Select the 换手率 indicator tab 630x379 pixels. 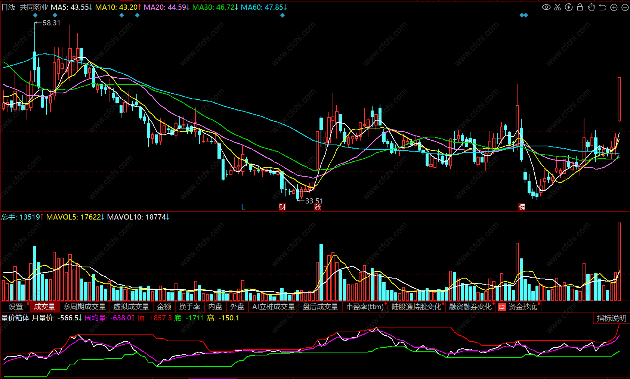coord(189,307)
